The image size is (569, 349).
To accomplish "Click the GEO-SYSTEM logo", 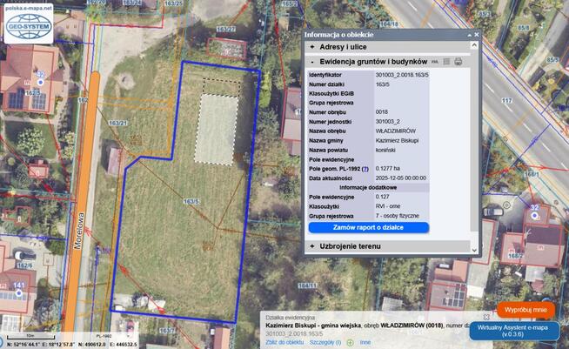I will pos(30,22).
